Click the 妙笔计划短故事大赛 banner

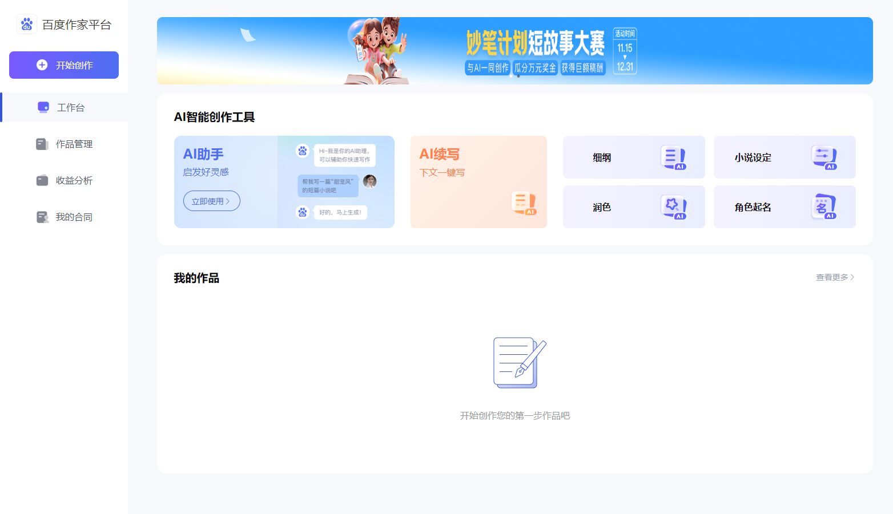[515, 51]
